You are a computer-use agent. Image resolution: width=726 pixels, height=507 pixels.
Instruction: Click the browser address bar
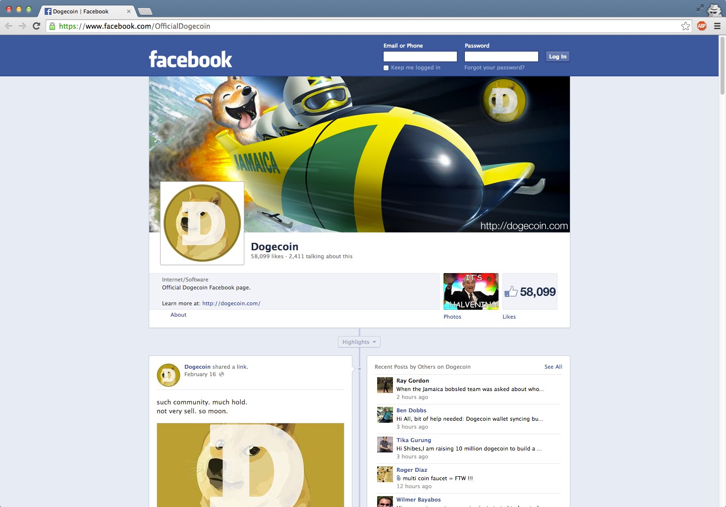369,26
